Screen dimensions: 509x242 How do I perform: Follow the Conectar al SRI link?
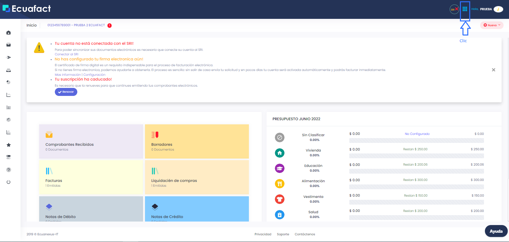coord(66,54)
